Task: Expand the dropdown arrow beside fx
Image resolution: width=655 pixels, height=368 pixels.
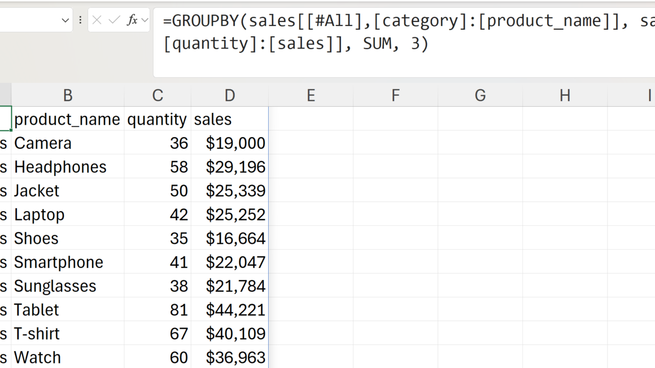Action: 144,20
